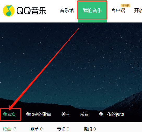
Task: Select the 视频 0 sub-tab
Action: (x=90, y=129)
